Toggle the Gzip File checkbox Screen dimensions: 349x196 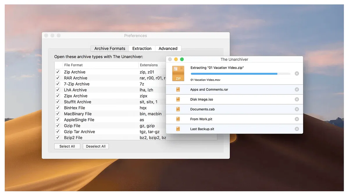58,126
